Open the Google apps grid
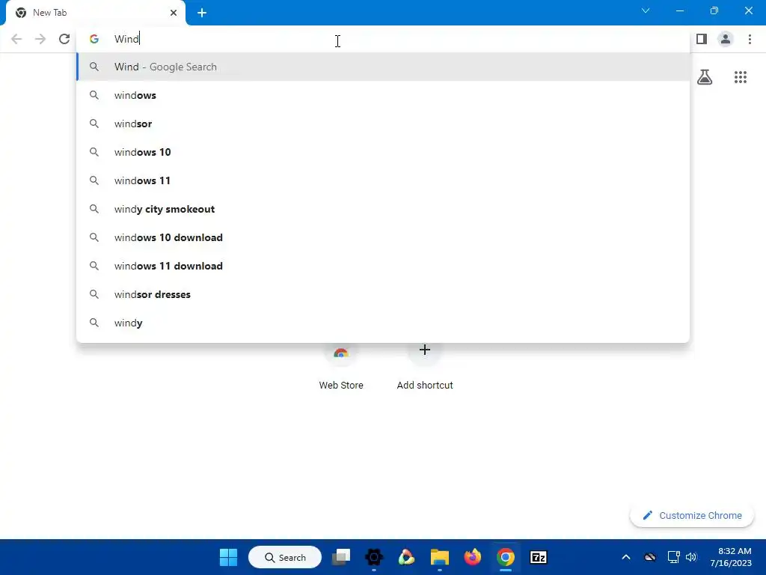 pyautogui.click(x=741, y=77)
